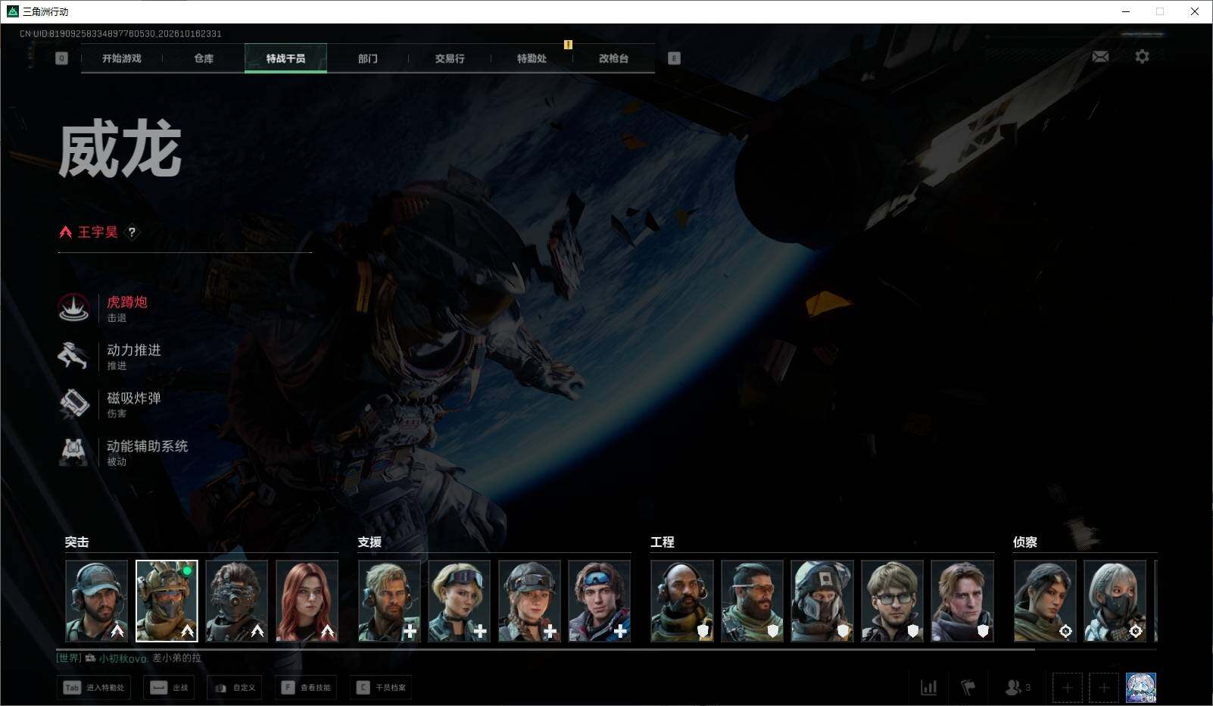The width and height of the screenshot is (1213, 706).
Task: Click the player avatar in bottom corner
Action: pyautogui.click(x=1140, y=688)
